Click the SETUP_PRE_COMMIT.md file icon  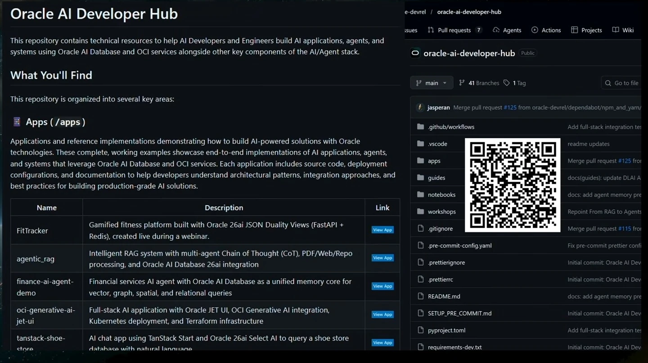tap(420, 313)
